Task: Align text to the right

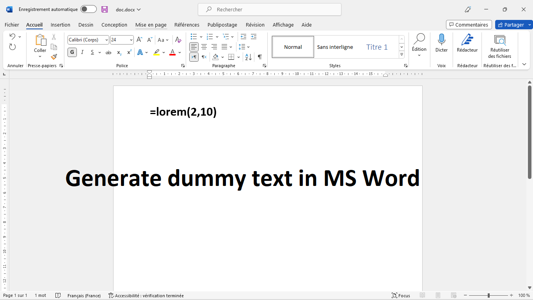Action: click(x=214, y=47)
